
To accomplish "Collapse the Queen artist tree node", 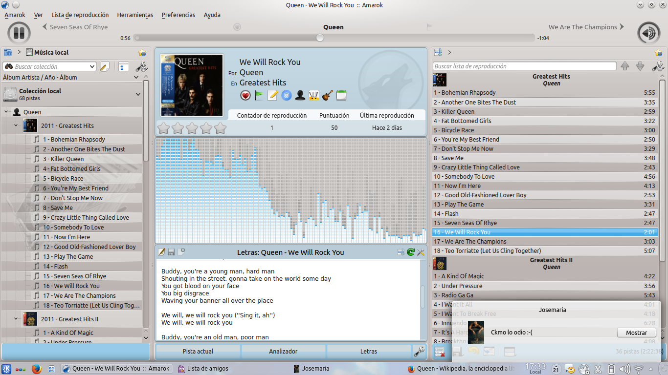I will coord(6,112).
